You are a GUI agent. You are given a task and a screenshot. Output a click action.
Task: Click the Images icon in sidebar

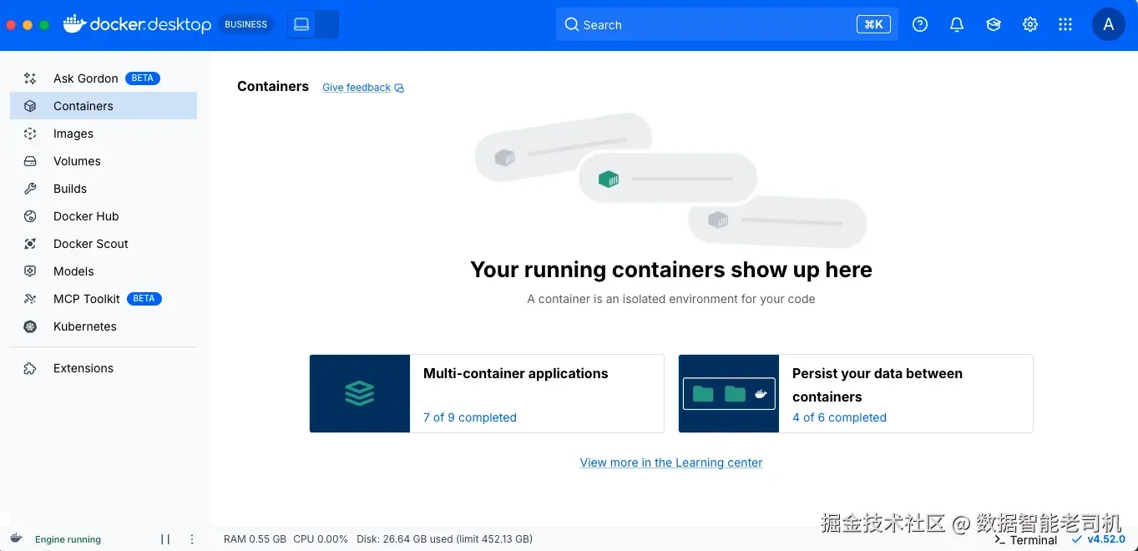[30, 134]
